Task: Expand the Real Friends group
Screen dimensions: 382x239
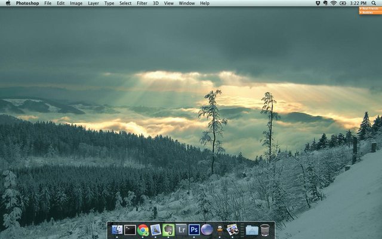Action: [370, 9]
